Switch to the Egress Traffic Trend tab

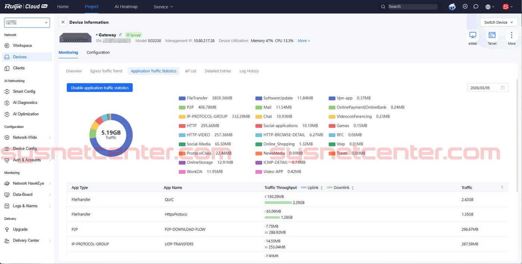click(x=106, y=71)
